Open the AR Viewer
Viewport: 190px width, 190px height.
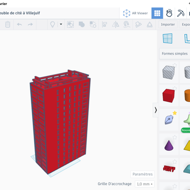pyautogui.click(x=135, y=13)
